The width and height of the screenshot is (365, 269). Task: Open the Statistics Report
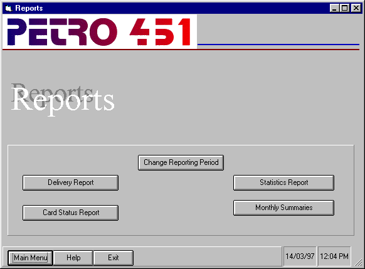pos(283,182)
